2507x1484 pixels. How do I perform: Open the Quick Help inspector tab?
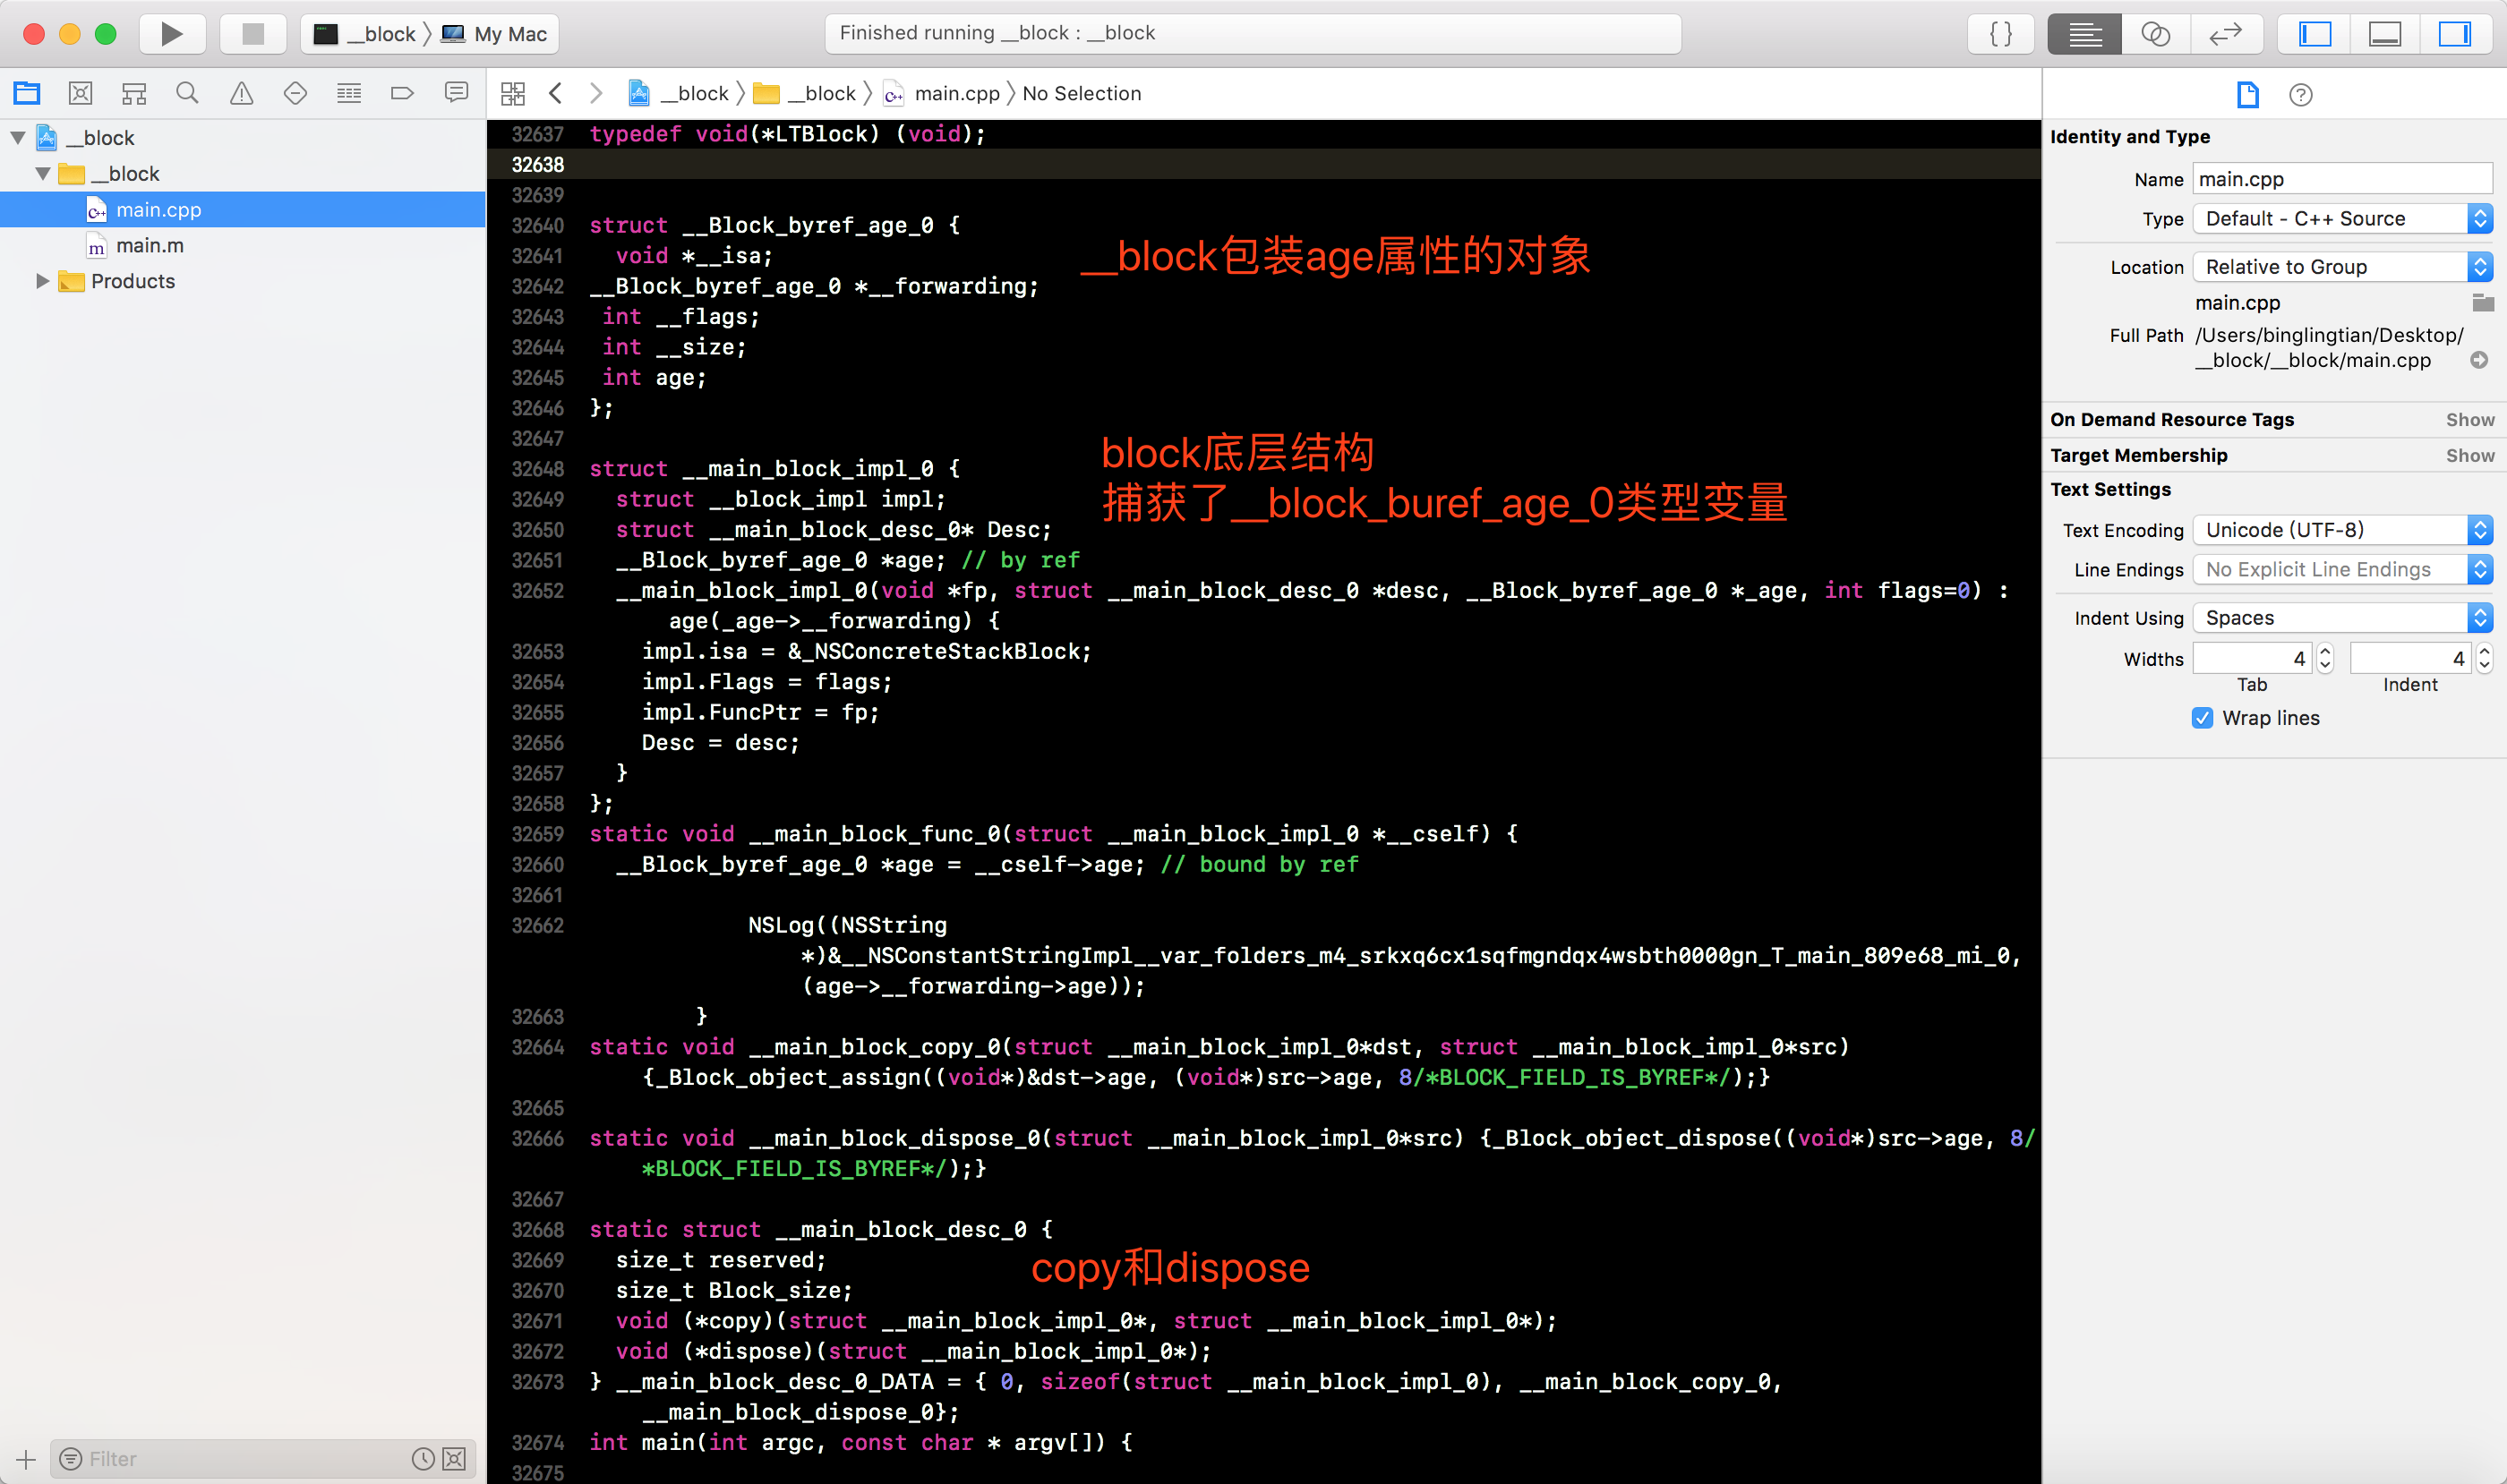[2301, 95]
